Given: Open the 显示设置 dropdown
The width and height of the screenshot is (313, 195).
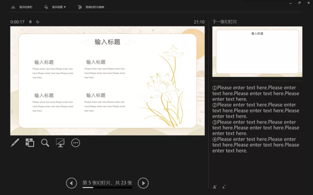Looking at the screenshot, I should coord(59,7).
